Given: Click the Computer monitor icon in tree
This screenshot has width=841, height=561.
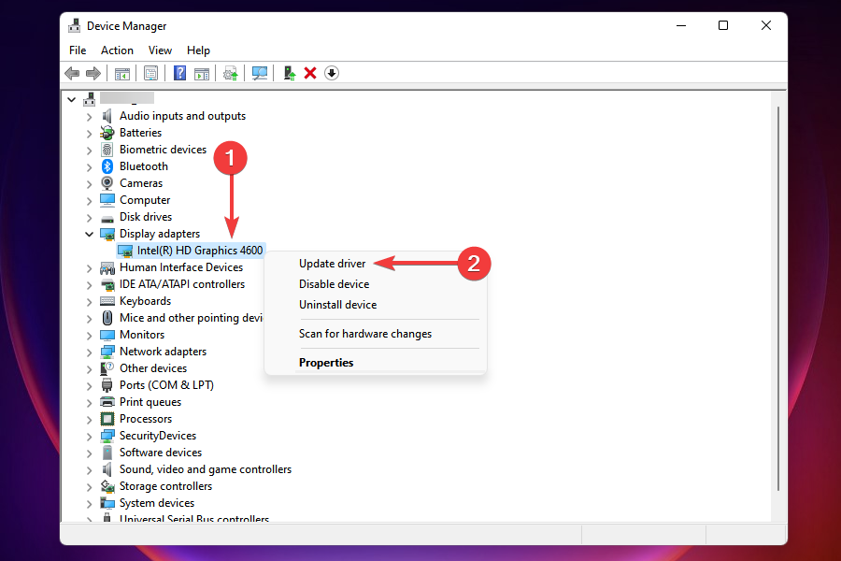Looking at the screenshot, I should click(x=107, y=200).
